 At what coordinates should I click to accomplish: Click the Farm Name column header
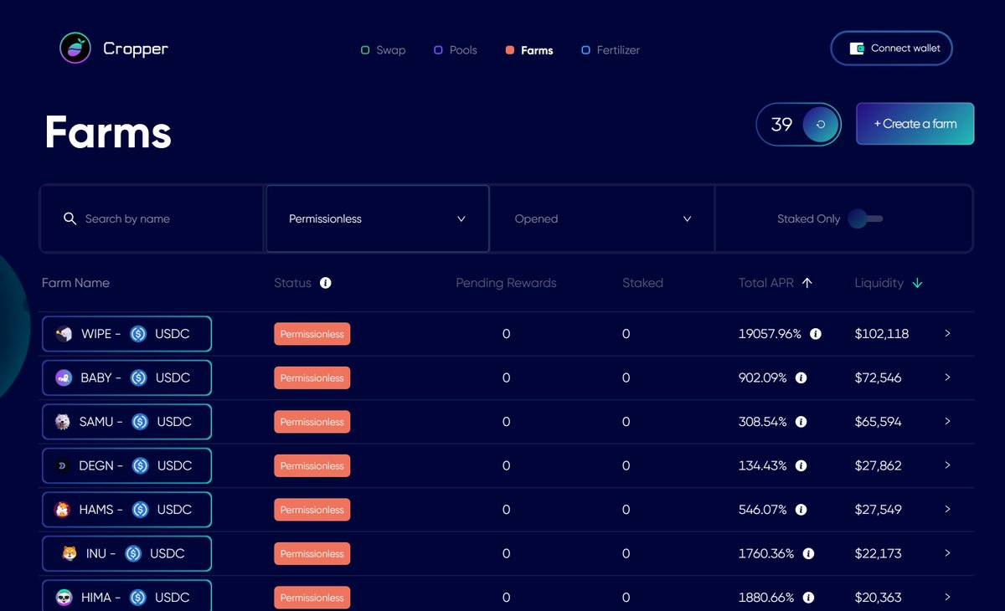[75, 283]
